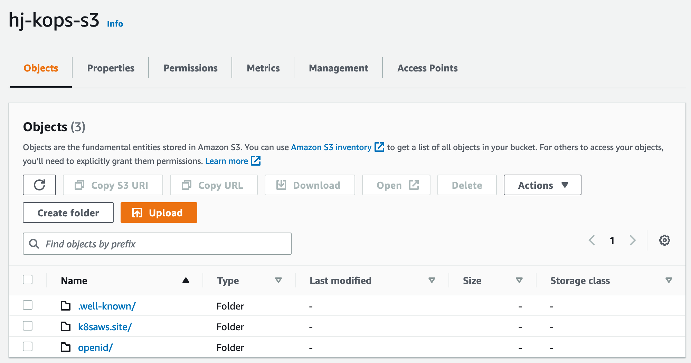This screenshot has width=691, height=363.
Task: Switch to the Permissions tab
Action: click(190, 68)
